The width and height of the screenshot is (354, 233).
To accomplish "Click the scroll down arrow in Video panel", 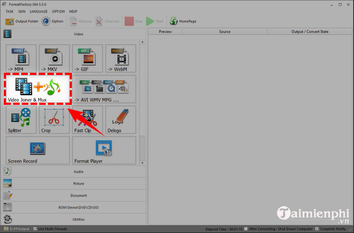I will tap(142, 163).
